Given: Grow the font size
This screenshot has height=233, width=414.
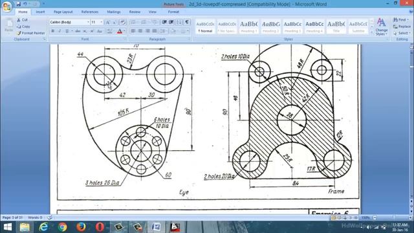Looking at the screenshot, I should click(x=108, y=23).
